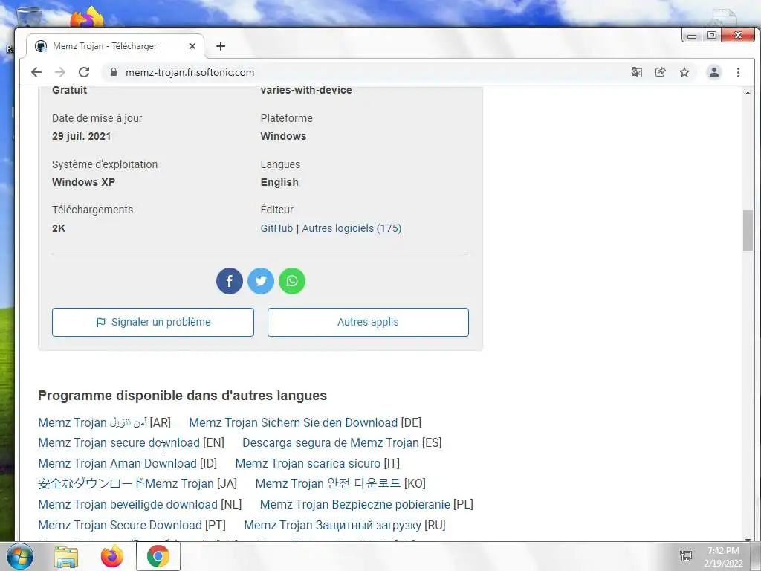This screenshot has width=761, height=571.
Task: Select the Memz Trojan - Télécharger tab
Action: pos(115,46)
